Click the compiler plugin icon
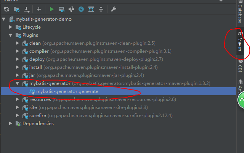Image resolution: width=250 pixels, height=153 pixels. [25, 51]
